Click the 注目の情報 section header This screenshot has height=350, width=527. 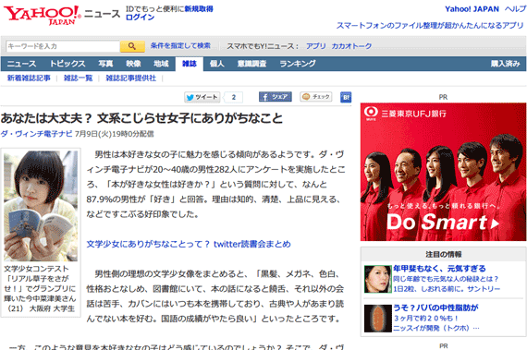443,254
